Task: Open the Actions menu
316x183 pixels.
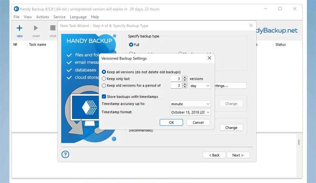Action: pyautogui.click(x=42, y=17)
